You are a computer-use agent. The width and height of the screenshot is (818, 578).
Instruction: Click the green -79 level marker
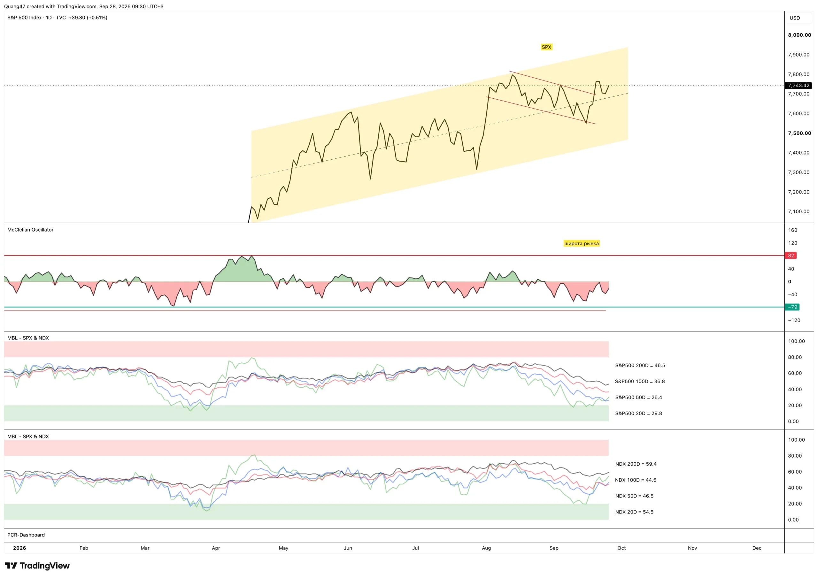pyautogui.click(x=792, y=307)
